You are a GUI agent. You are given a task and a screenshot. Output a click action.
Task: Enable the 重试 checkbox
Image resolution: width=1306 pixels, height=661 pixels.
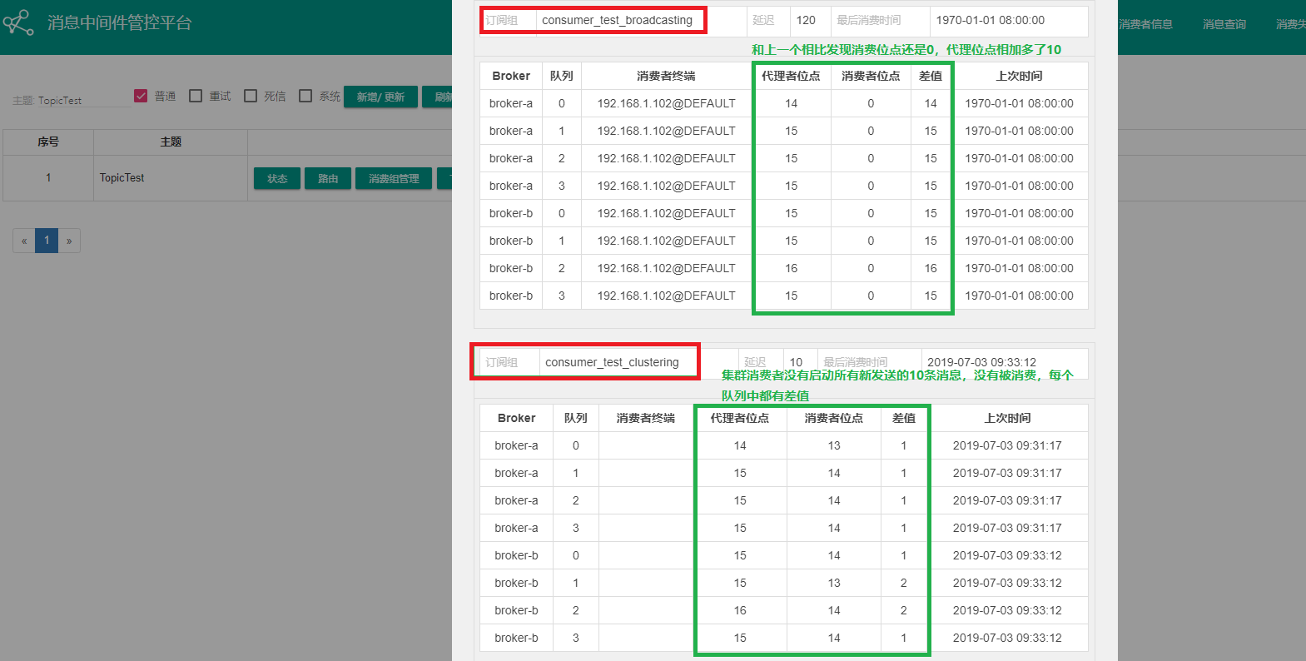pyautogui.click(x=196, y=96)
